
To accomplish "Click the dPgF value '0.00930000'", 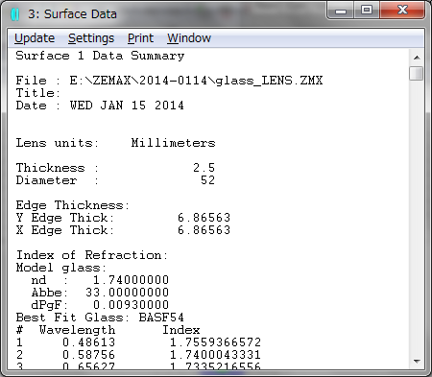I will point(131,305).
